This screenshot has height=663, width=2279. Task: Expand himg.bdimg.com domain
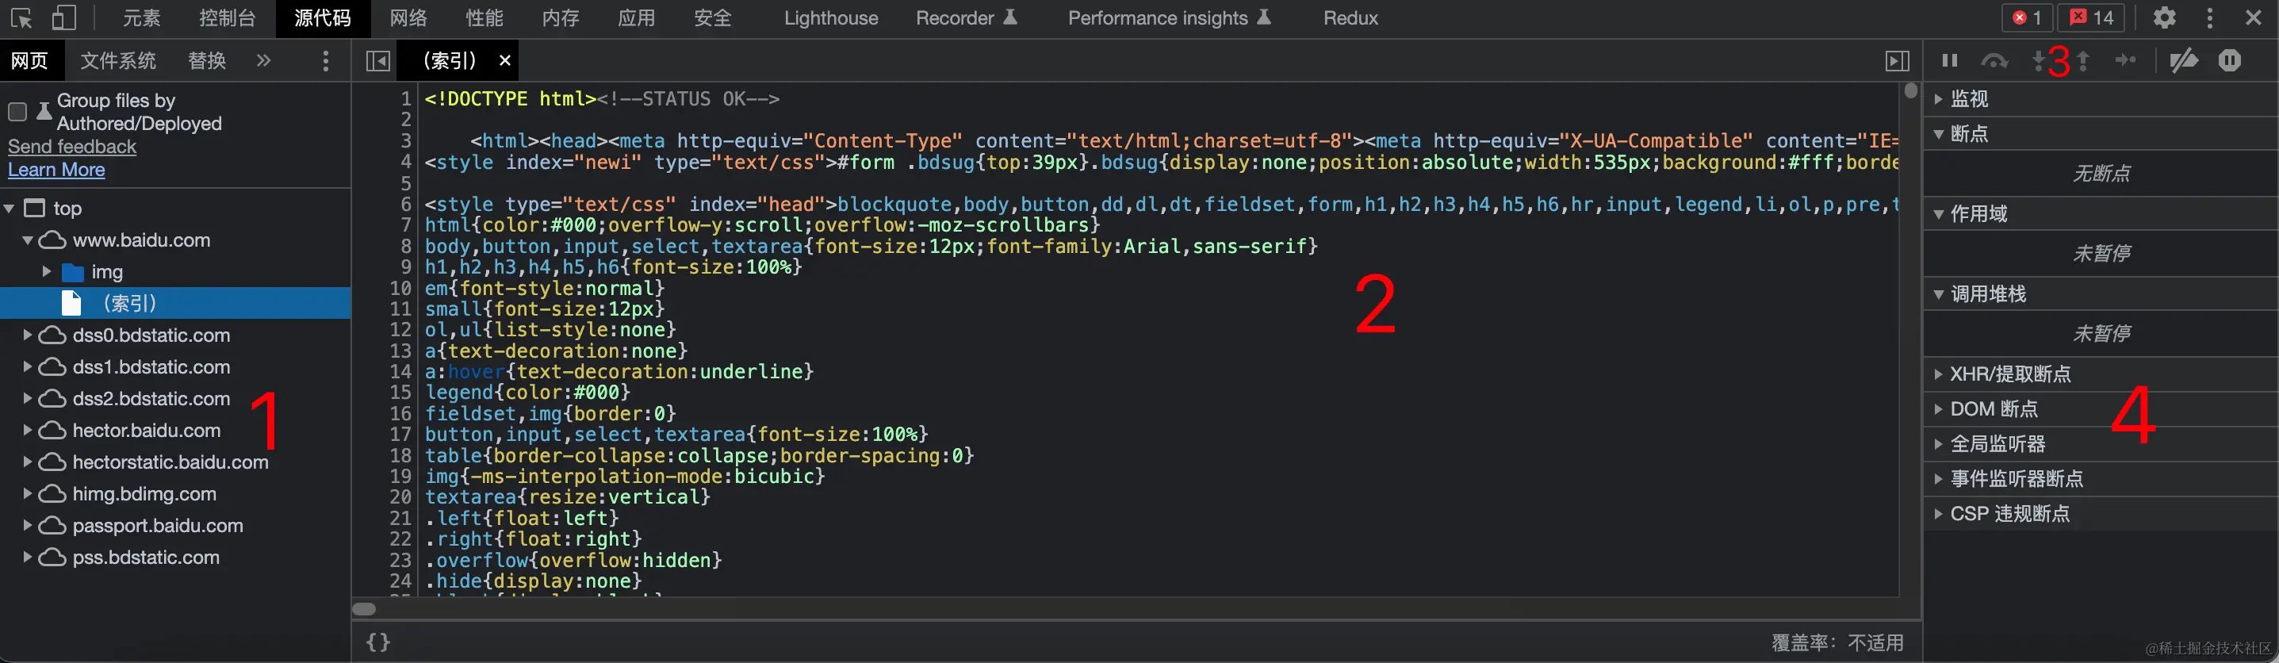click(28, 494)
